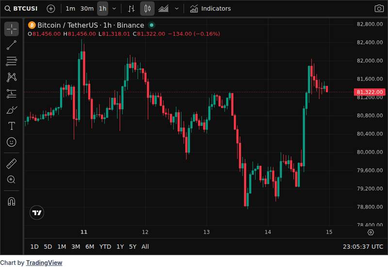Viewport: 388px width, 267px height.
Task: Select the zoom in tool
Action: [x=11, y=179]
